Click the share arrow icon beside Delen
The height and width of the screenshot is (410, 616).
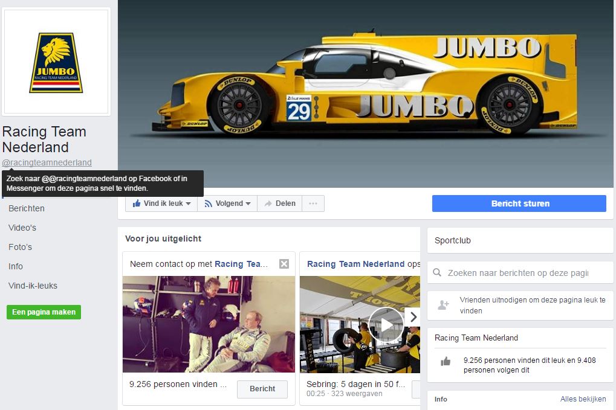click(268, 203)
